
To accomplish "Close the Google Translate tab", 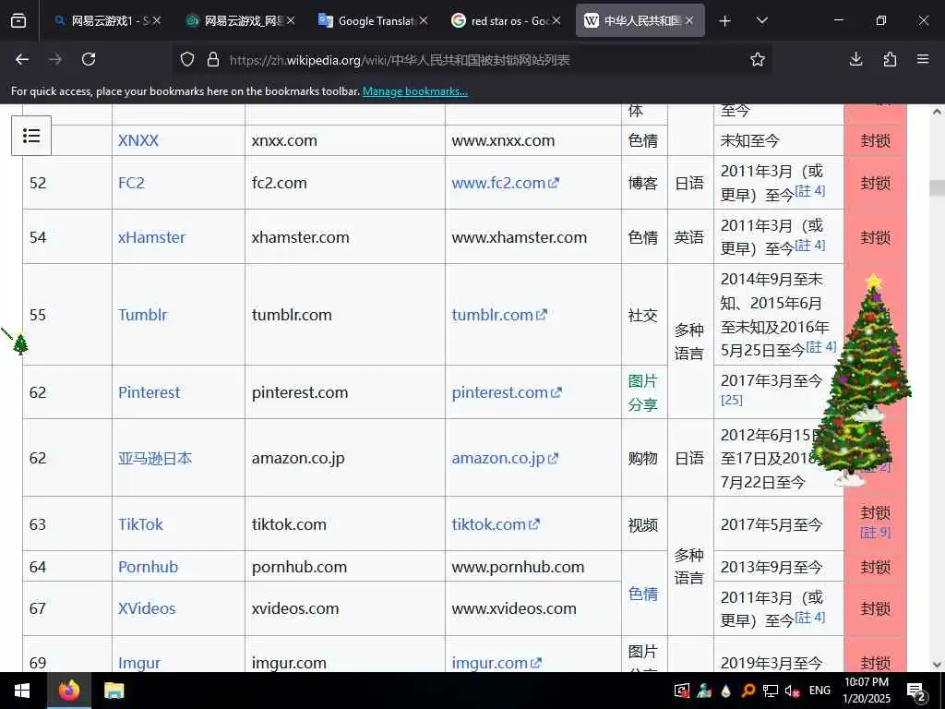I will click(424, 20).
